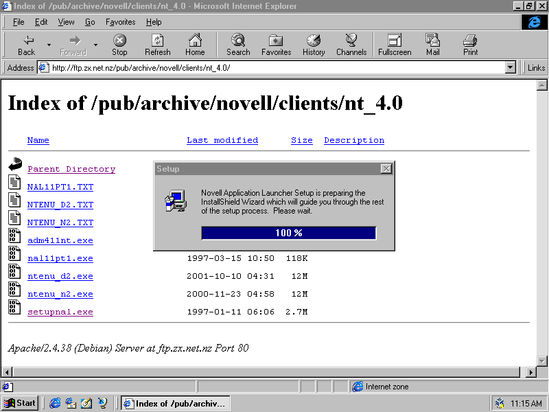
Task: Open the Help menu
Action: pos(154,22)
